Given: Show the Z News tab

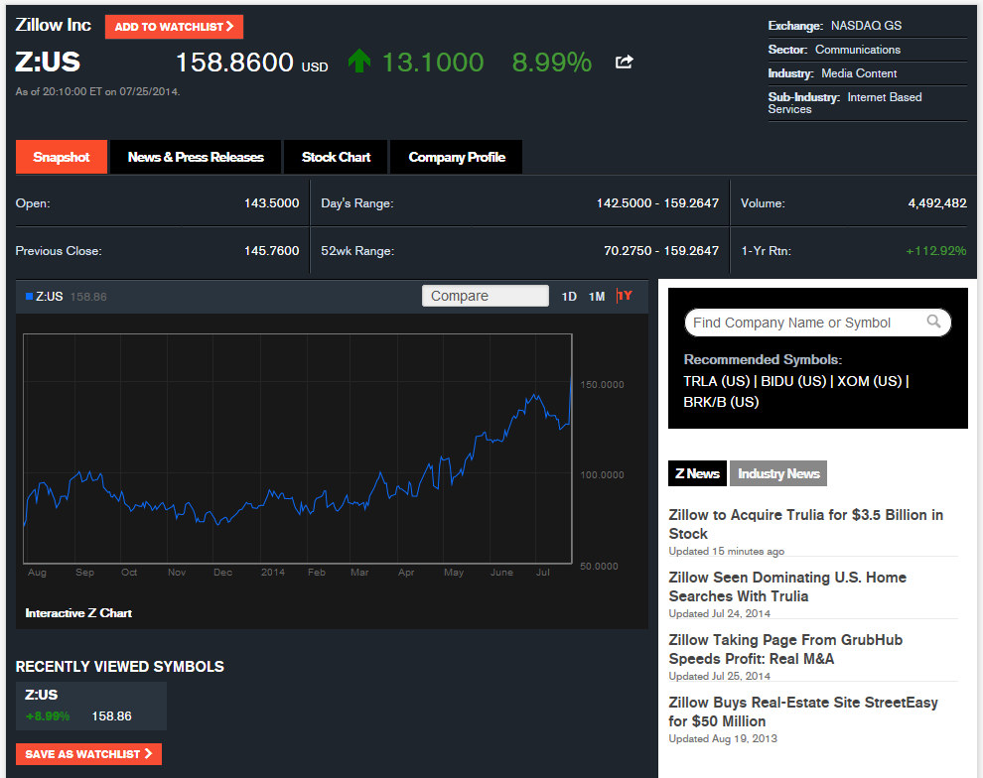Looking at the screenshot, I should point(697,473).
